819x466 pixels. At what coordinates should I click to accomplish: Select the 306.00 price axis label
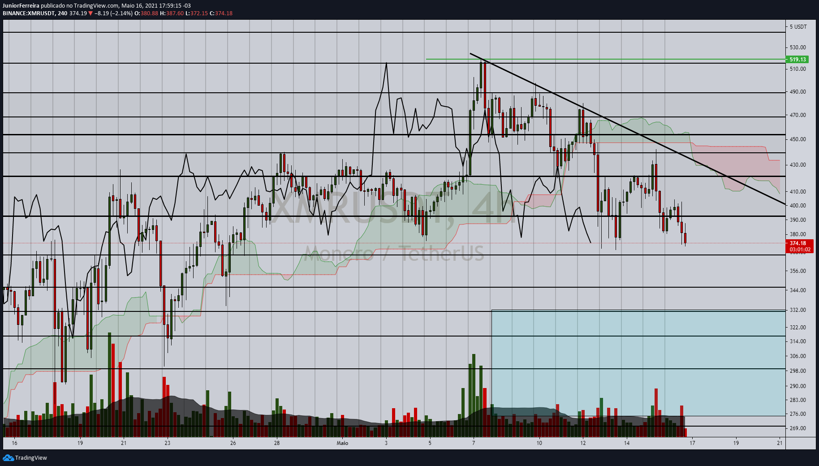797,356
